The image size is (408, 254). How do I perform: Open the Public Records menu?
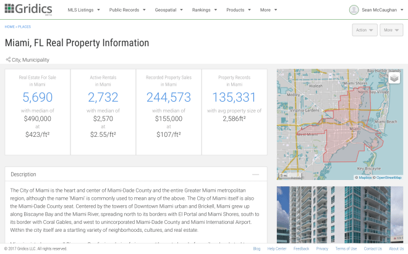tap(127, 10)
